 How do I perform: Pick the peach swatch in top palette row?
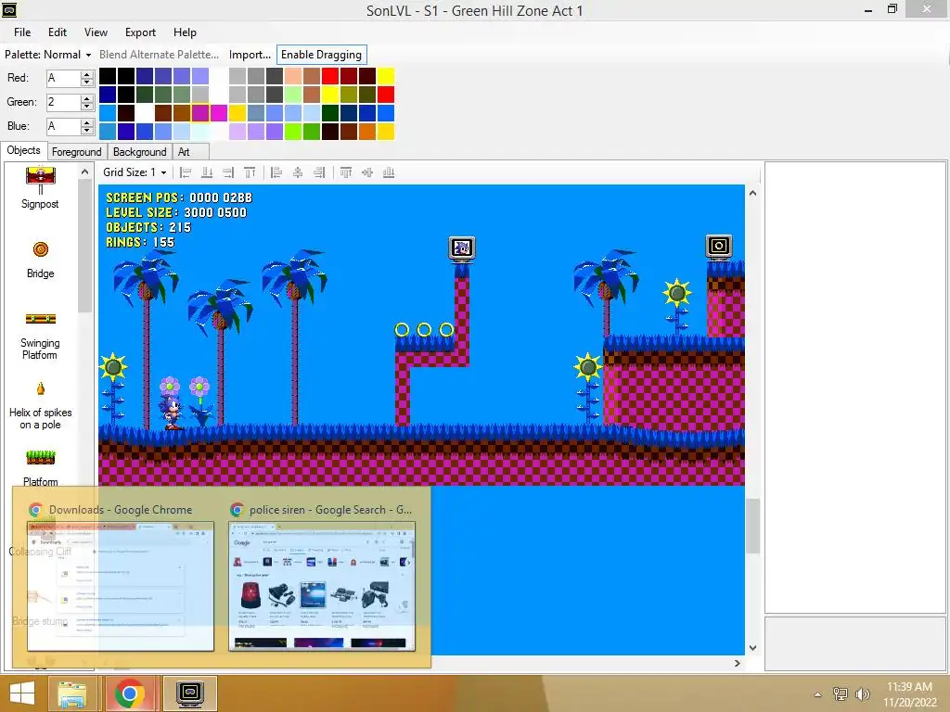tap(293, 76)
